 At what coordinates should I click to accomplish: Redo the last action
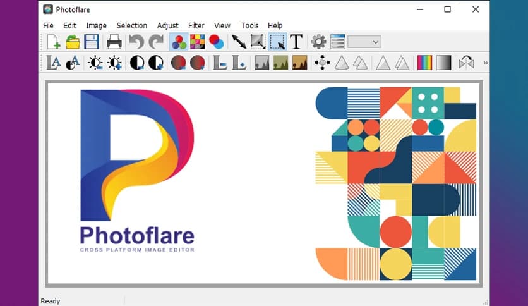(155, 42)
